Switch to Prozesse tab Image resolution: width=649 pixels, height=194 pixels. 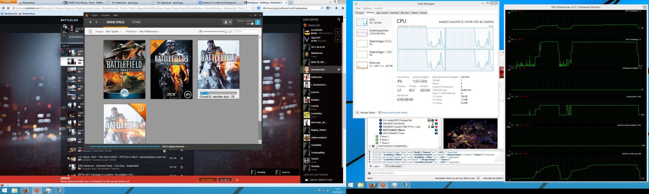tap(360, 12)
